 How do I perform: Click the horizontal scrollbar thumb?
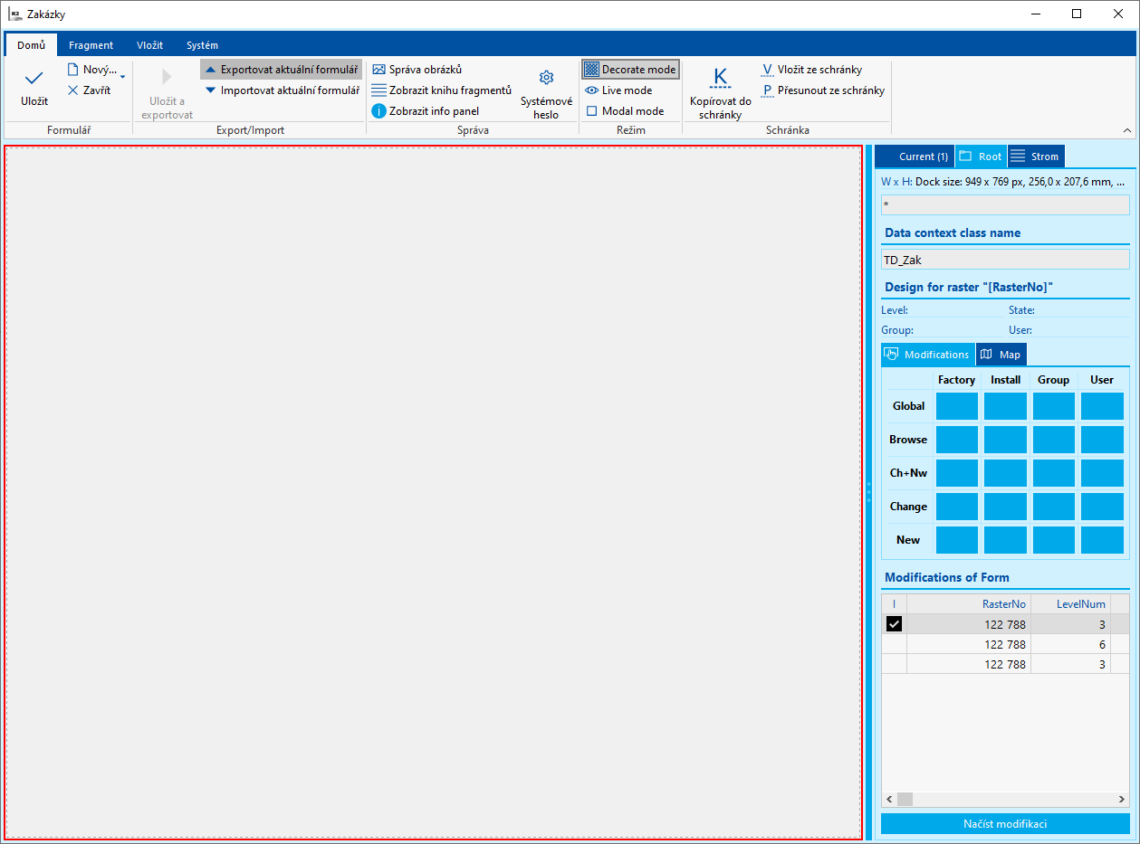click(905, 800)
